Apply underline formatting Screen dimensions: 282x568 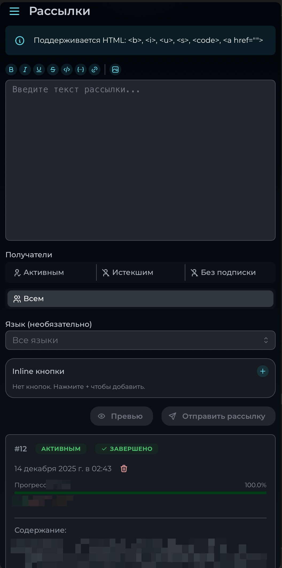[39, 70]
